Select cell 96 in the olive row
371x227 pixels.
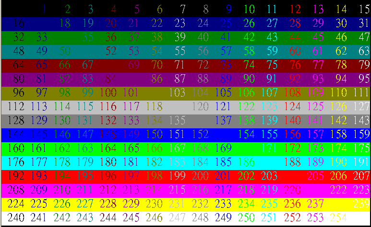[19, 92]
